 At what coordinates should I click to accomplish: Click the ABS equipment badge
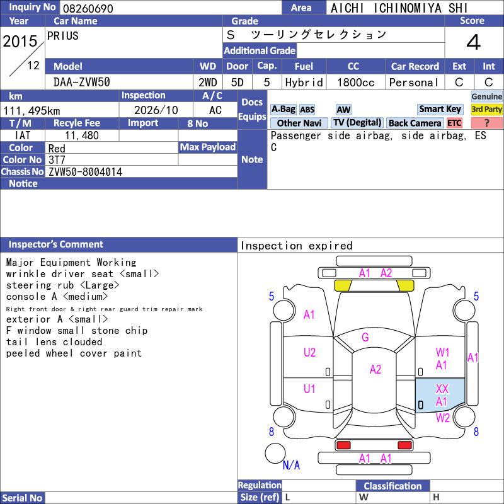click(x=307, y=110)
